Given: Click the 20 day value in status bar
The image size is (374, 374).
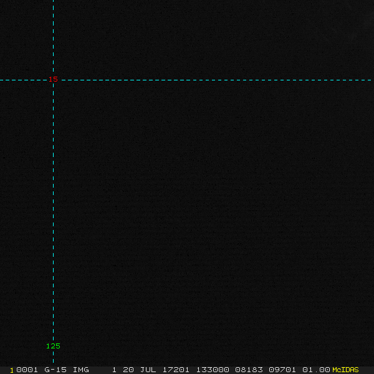Looking at the screenshot, I should pyautogui.click(x=128, y=370).
